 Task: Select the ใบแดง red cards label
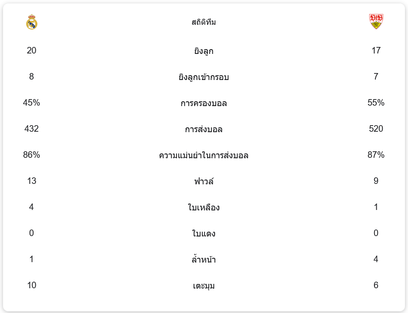tap(204, 233)
